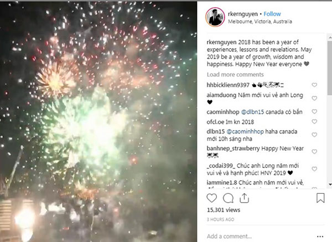Load more comments on the post

(235, 75)
